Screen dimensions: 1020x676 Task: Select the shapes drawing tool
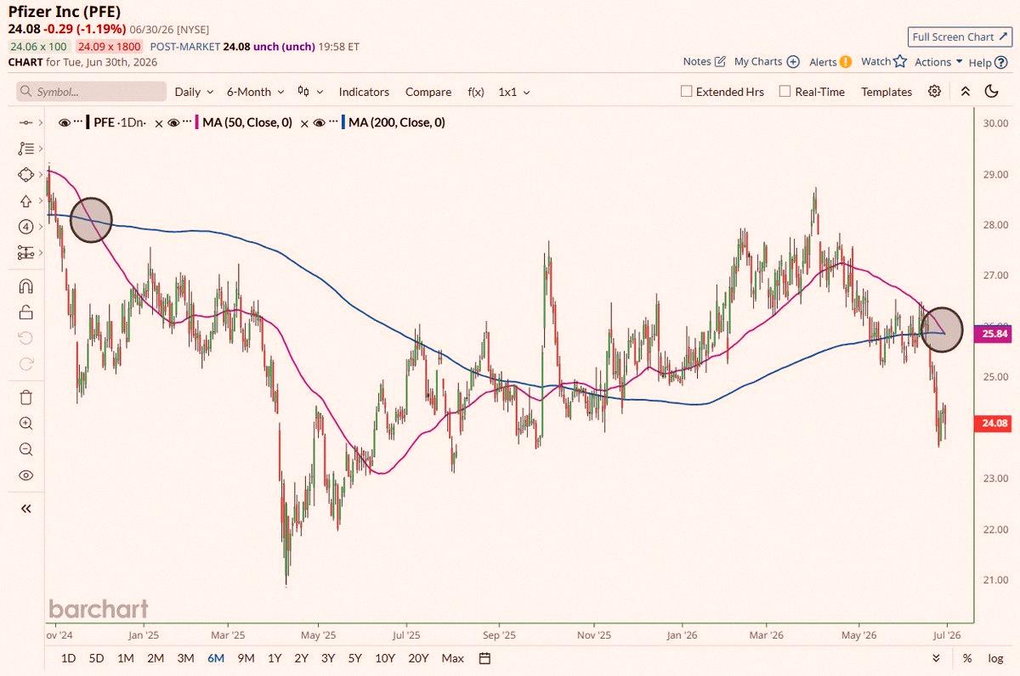point(25,174)
